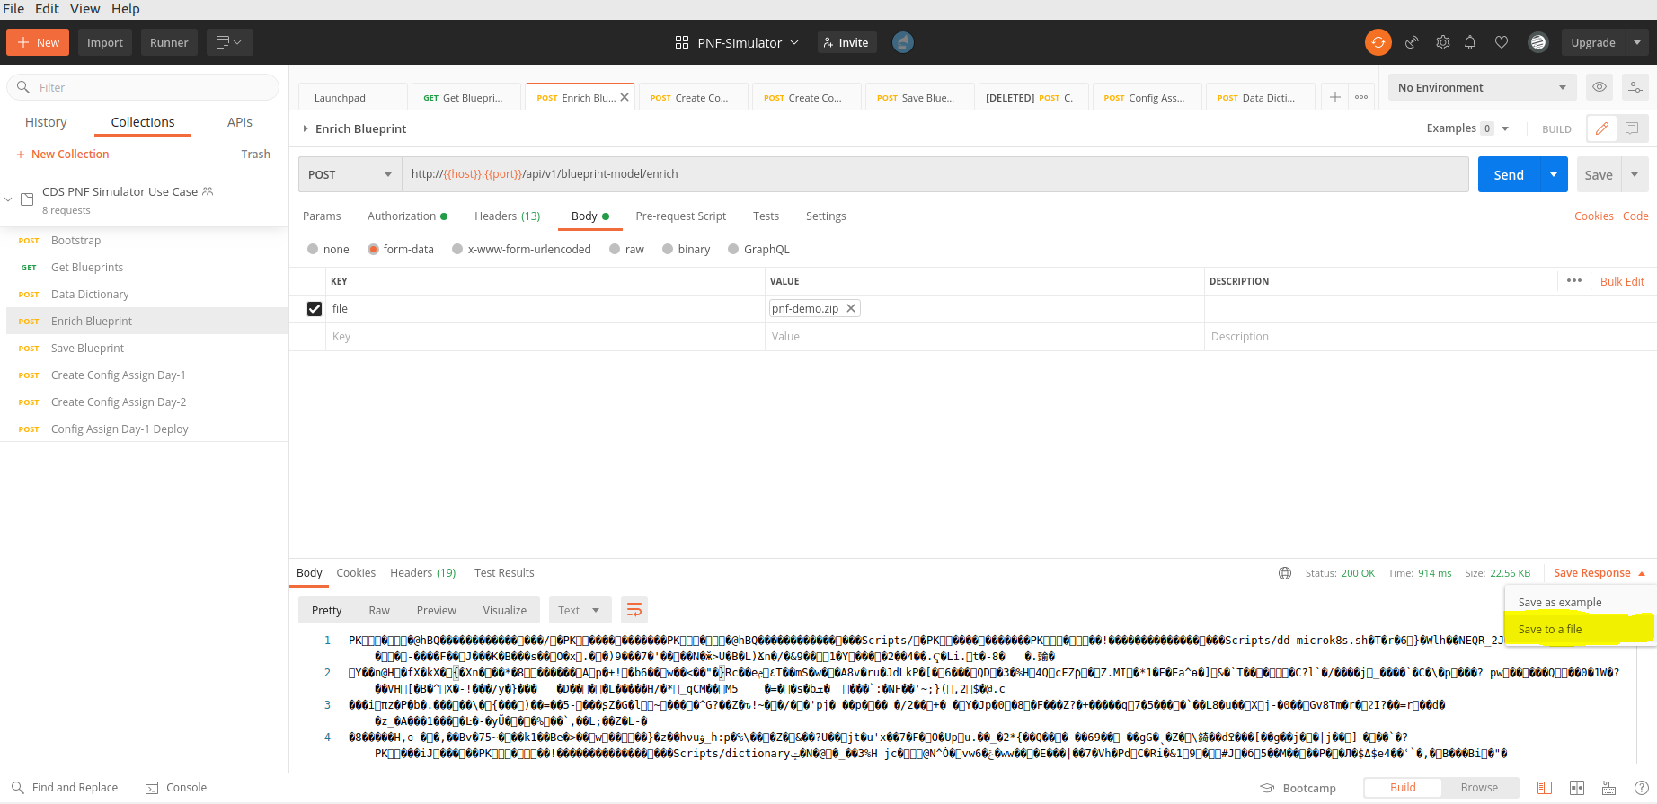Open manage environments settings icon

(x=1635, y=87)
